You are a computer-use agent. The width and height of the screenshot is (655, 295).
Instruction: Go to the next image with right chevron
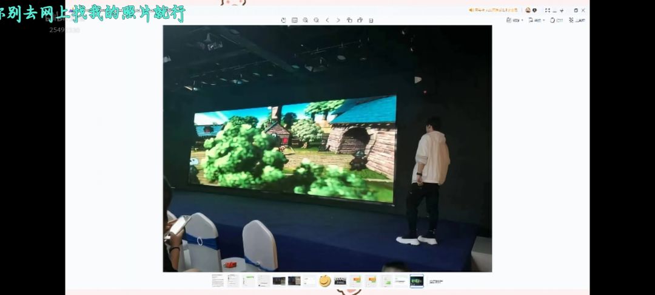click(x=338, y=20)
